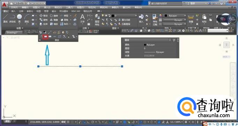Click the black layer color swatch

coord(113,16)
